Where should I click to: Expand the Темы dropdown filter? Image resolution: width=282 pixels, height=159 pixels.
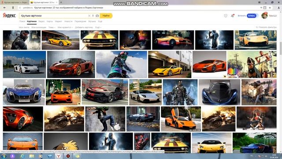52,27
